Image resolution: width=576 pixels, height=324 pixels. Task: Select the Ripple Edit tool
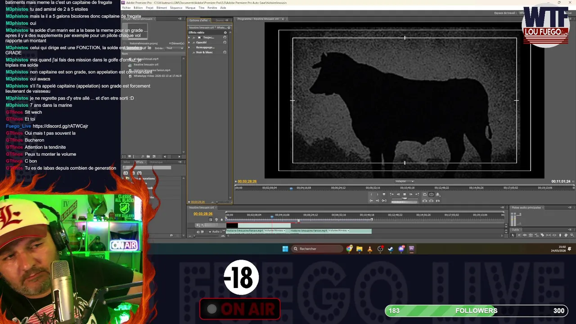click(525, 235)
